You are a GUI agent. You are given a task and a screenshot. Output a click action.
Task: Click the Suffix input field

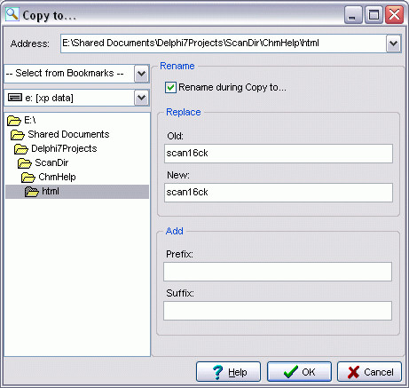pos(278,311)
